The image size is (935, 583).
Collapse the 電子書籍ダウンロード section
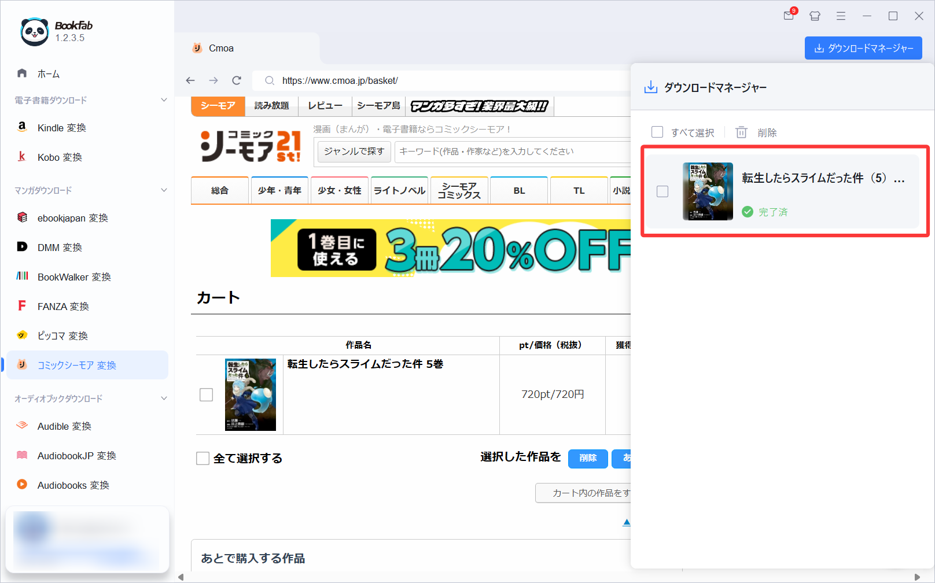click(x=164, y=100)
